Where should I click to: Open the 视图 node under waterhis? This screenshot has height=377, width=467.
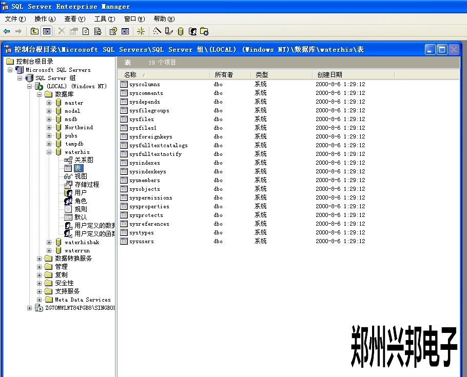coord(81,176)
